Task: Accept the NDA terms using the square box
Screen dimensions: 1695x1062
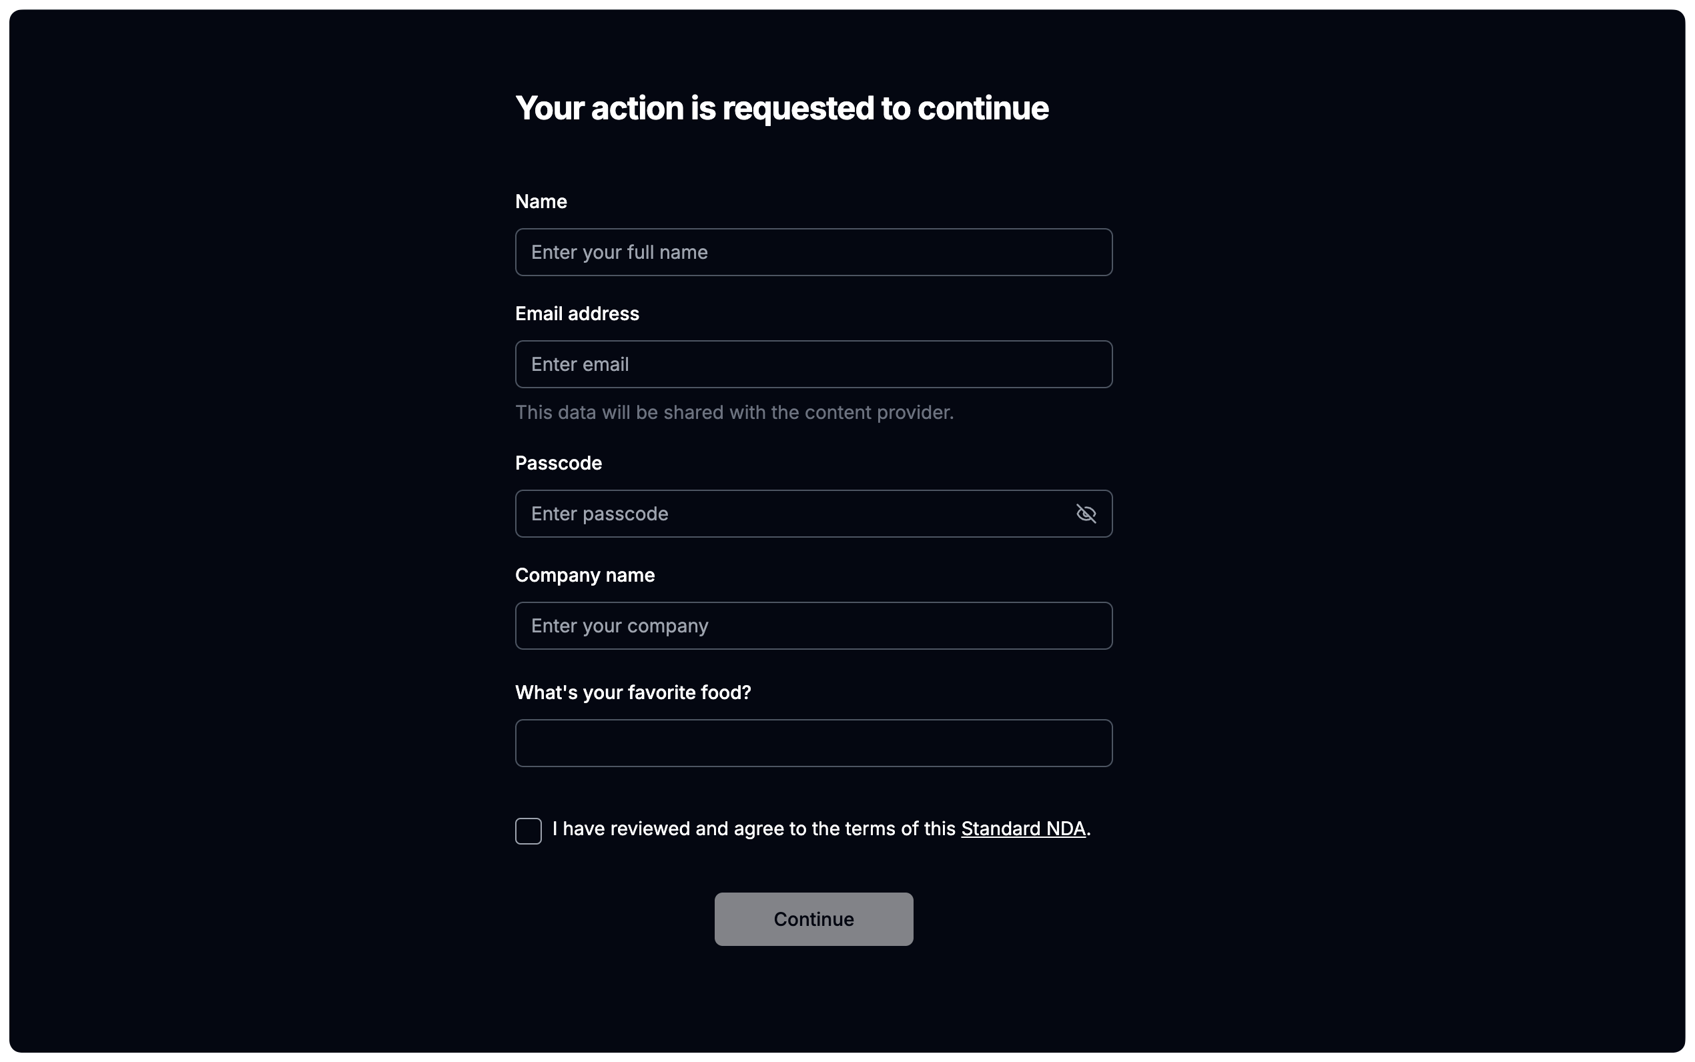Action: click(x=529, y=831)
